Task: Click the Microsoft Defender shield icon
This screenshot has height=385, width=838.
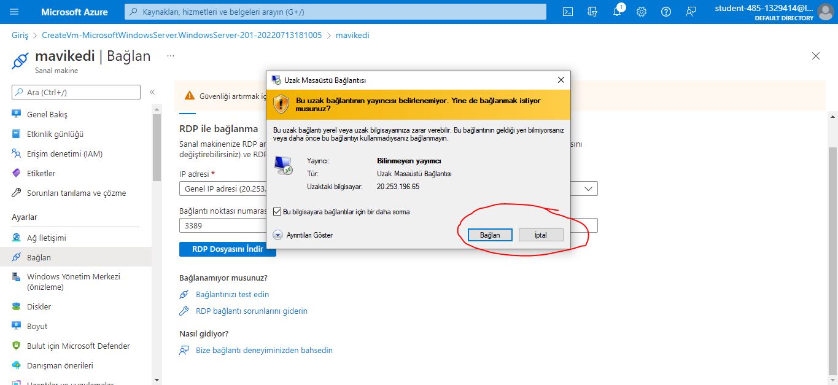Action: [17, 346]
